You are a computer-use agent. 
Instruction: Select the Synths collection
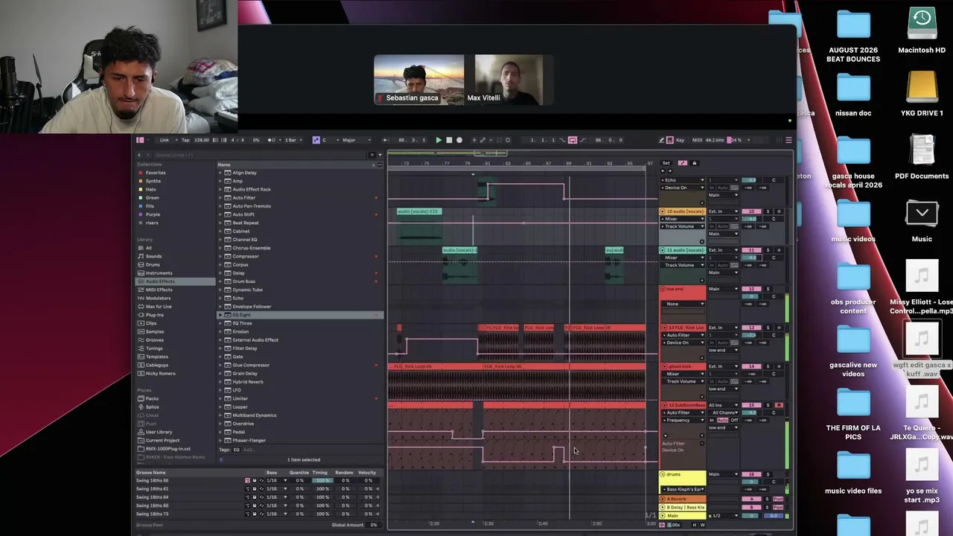(153, 181)
